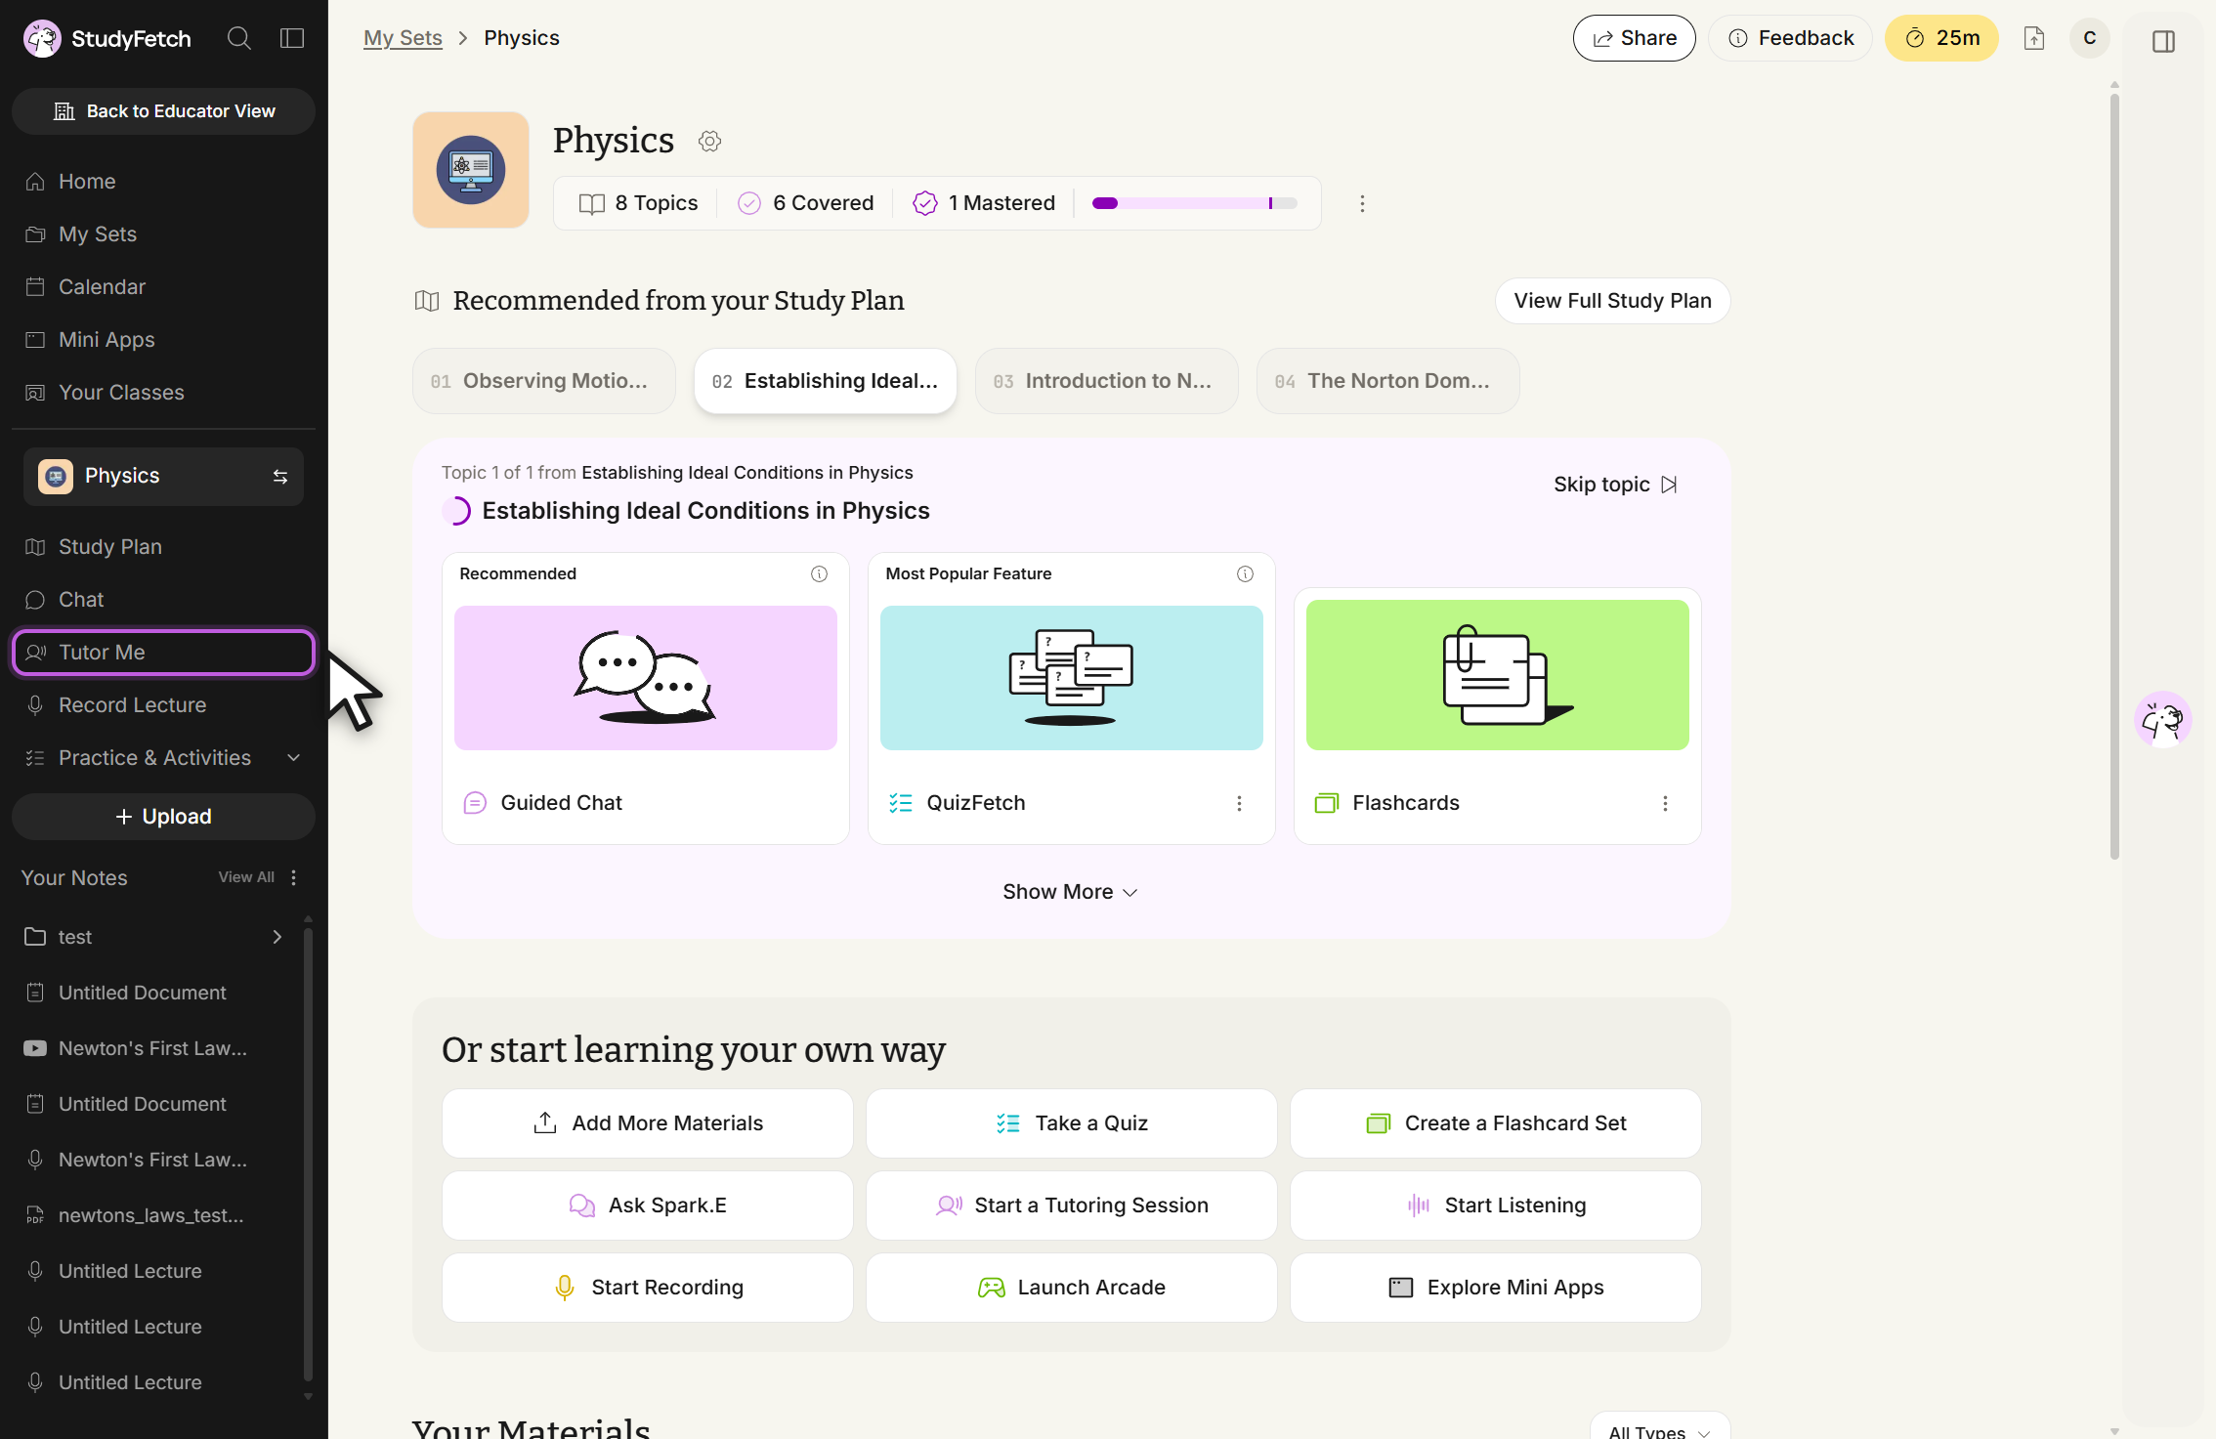The image size is (2216, 1439).
Task: Open newtons_laws_test... PDF note
Action: (151, 1215)
